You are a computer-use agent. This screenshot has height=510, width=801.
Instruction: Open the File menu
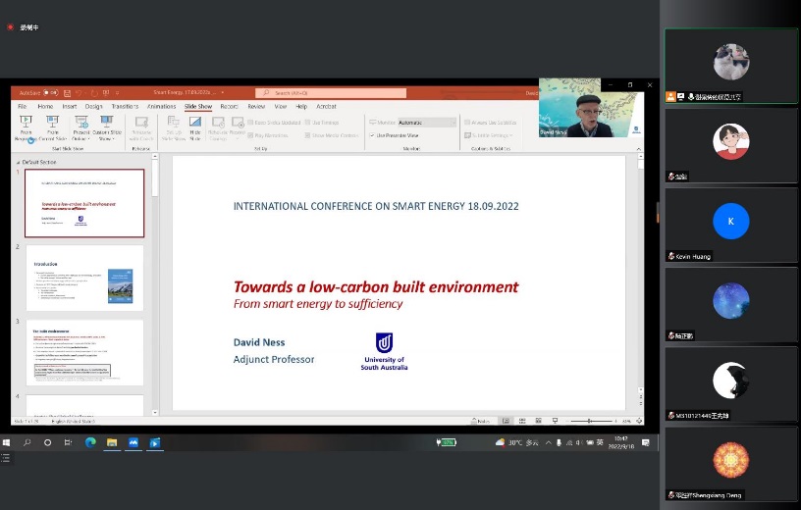tap(22, 106)
